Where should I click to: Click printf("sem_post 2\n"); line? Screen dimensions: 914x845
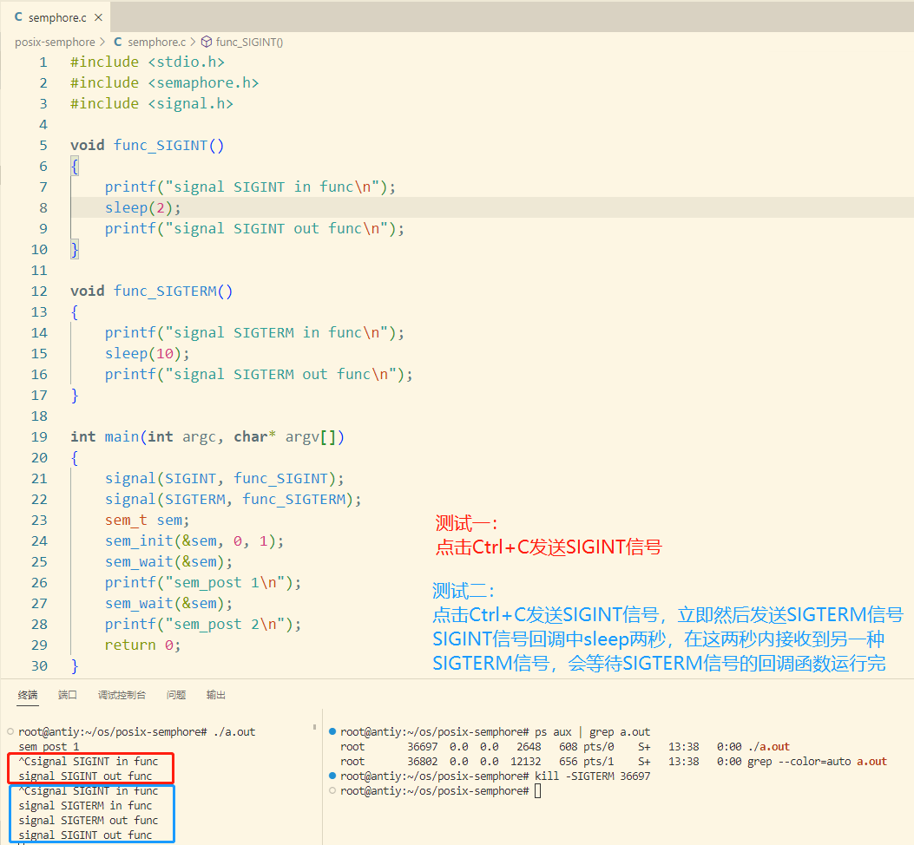coord(203,624)
